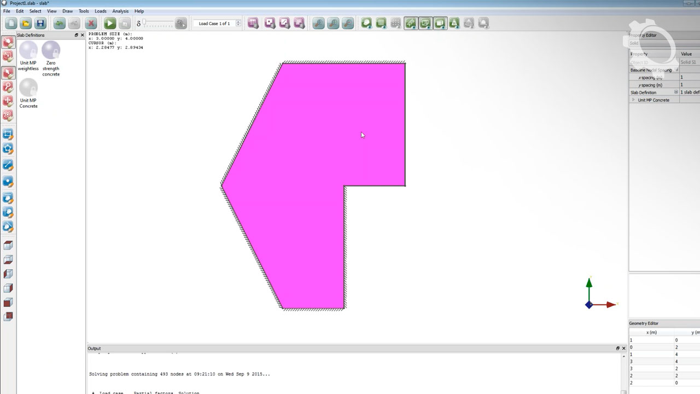
Task: Toggle the third green view button in toolbar
Action: pyautogui.click(x=395, y=24)
